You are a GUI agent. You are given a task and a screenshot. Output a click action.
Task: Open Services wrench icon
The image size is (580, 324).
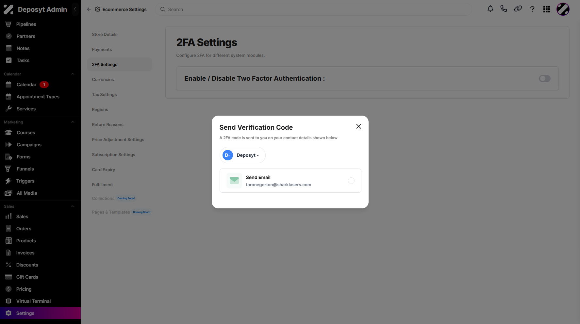[9, 109]
